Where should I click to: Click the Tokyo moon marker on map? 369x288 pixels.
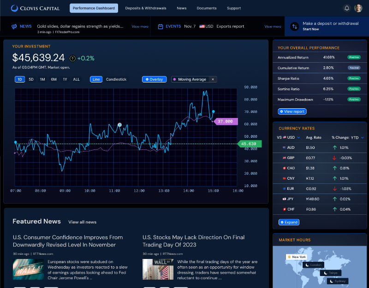tap(330, 273)
